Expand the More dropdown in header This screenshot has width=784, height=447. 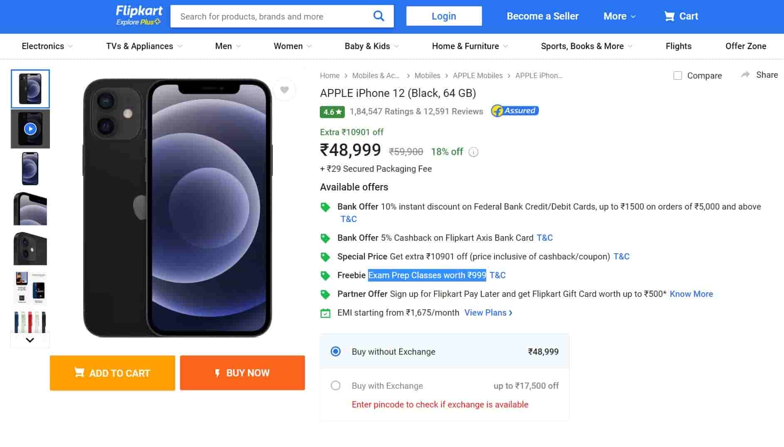[x=619, y=16]
